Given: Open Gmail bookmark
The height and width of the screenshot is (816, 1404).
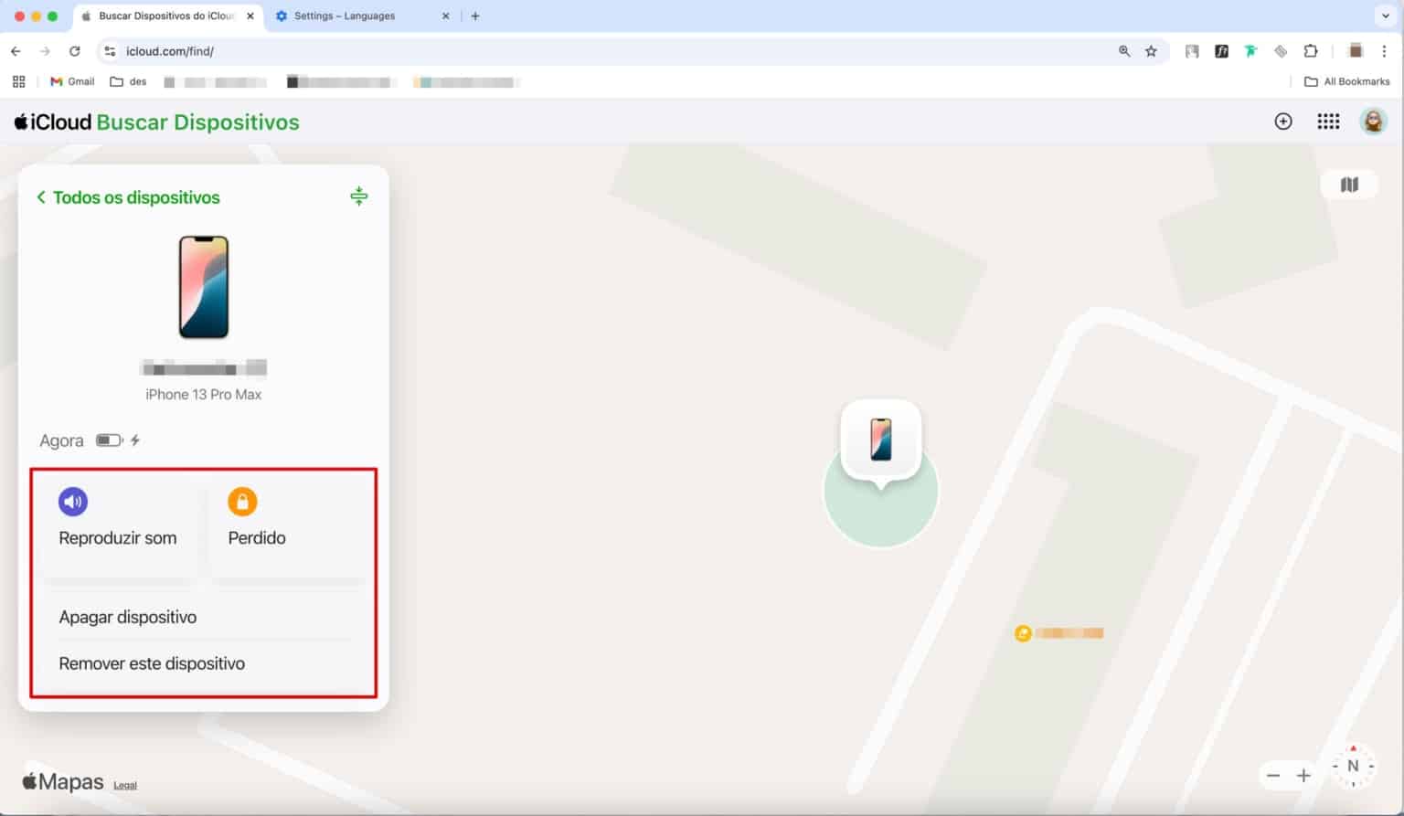Looking at the screenshot, I should point(72,81).
